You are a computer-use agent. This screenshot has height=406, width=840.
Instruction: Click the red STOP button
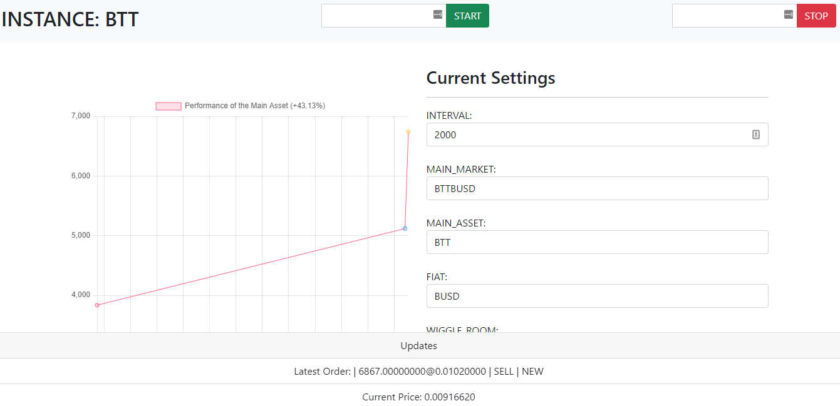click(816, 16)
